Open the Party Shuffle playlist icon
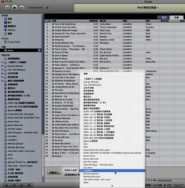The image size is (185, 188). [x=6, y=59]
